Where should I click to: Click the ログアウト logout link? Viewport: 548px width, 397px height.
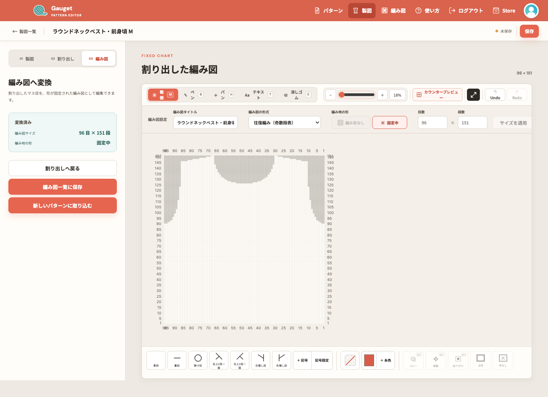coord(466,11)
